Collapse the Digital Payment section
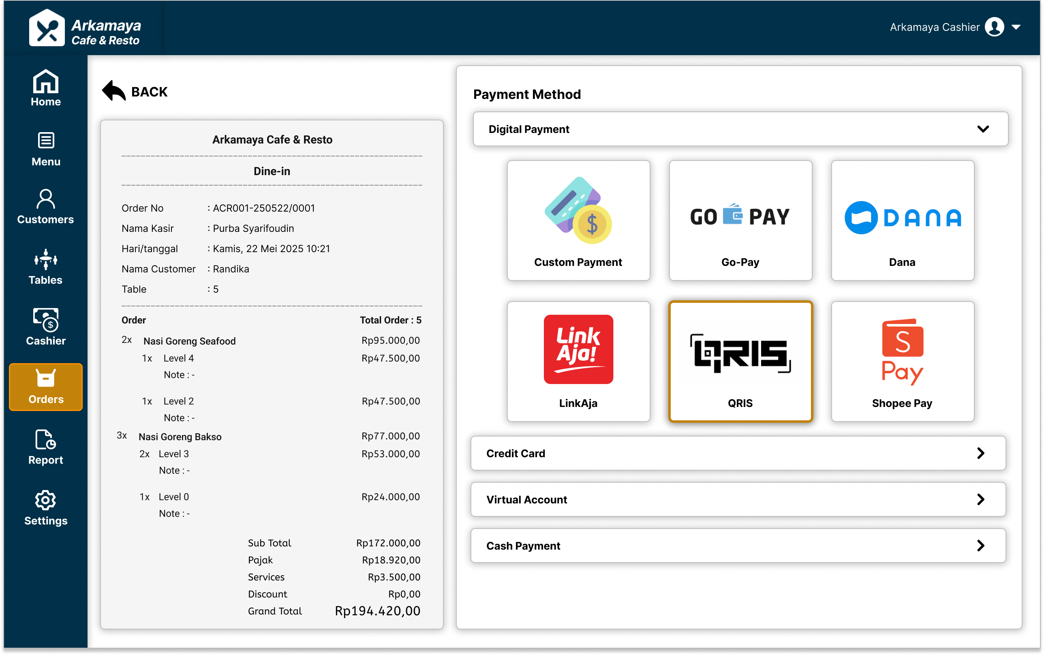Screen dimensions: 1044x655 983,128
